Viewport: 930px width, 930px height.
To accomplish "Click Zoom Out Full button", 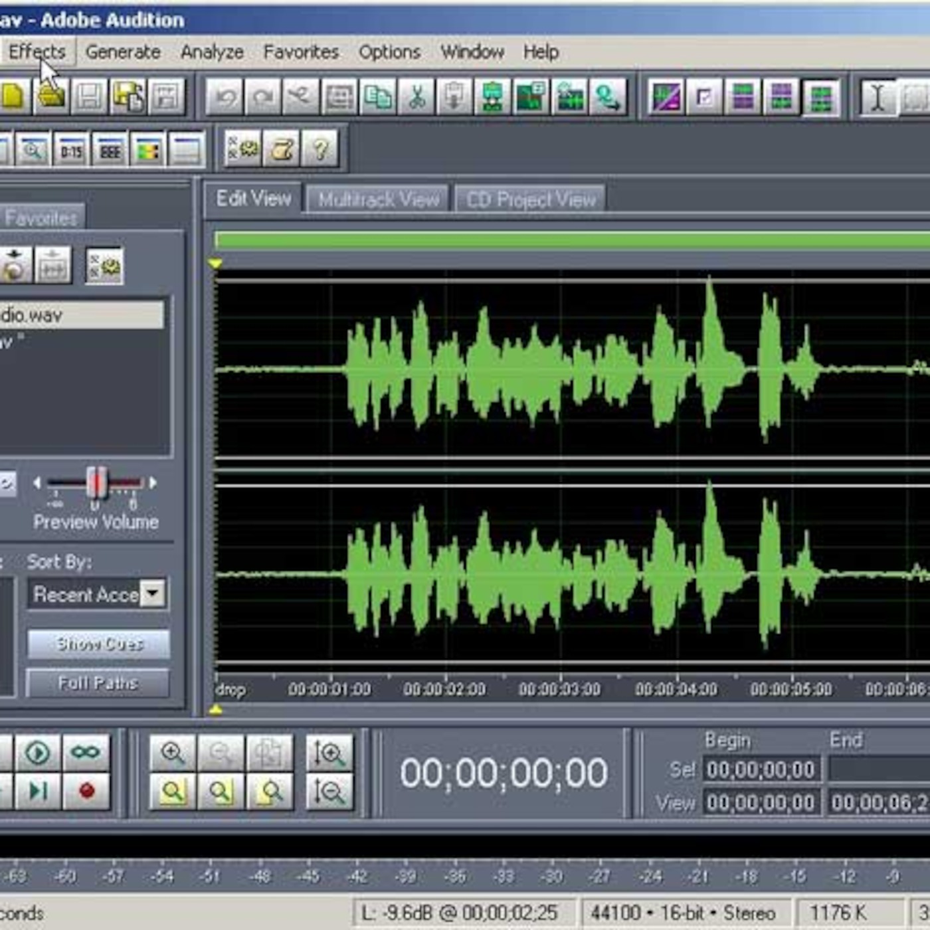I will pos(269,753).
